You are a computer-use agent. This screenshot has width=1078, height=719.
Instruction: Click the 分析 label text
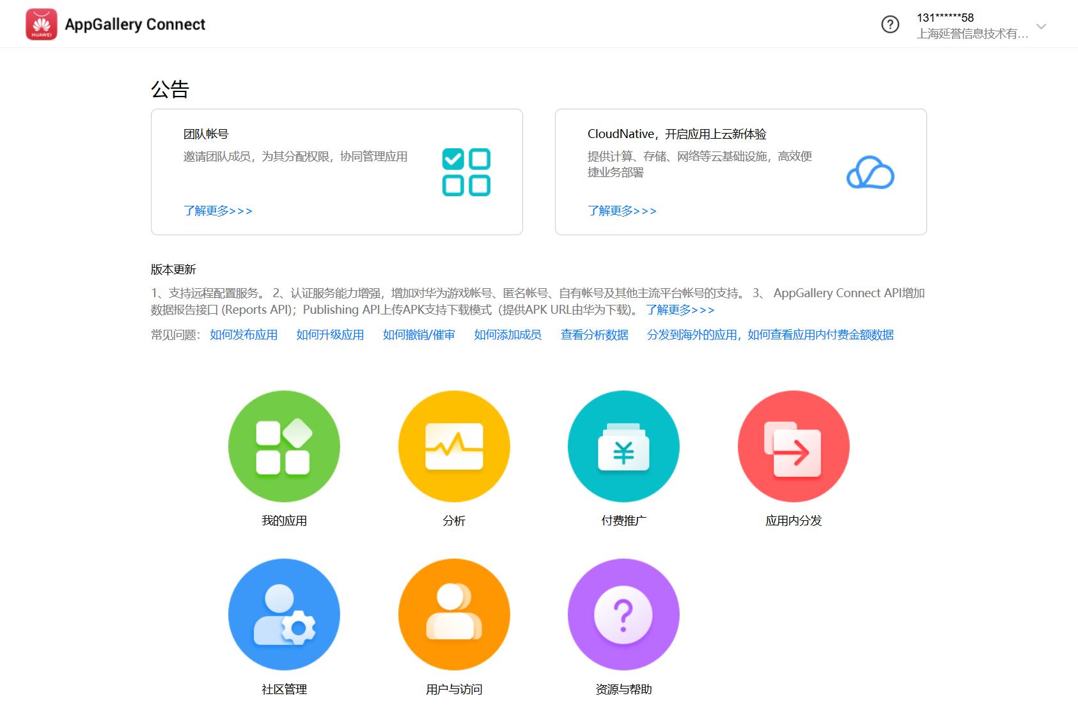tap(454, 521)
